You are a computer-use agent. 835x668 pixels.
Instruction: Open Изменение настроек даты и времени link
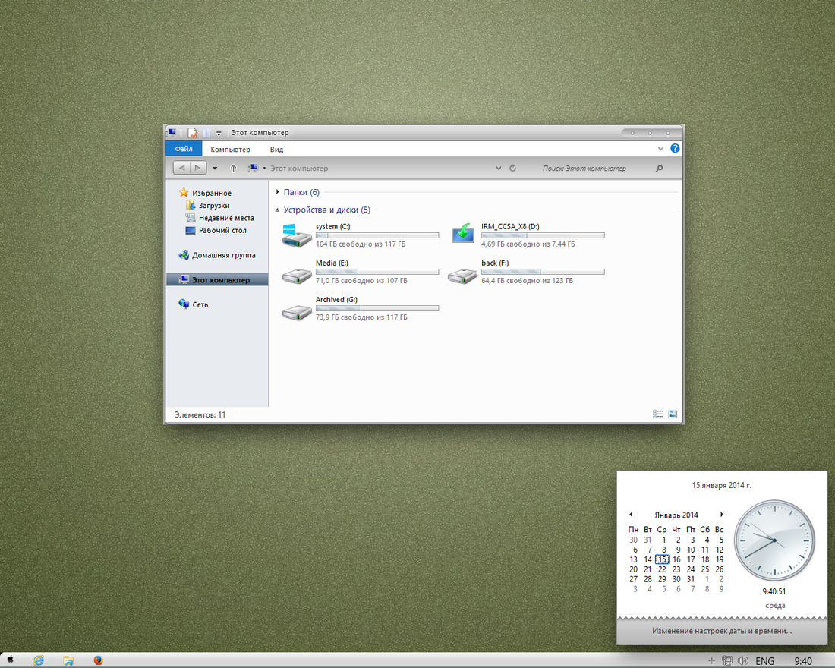click(722, 631)
